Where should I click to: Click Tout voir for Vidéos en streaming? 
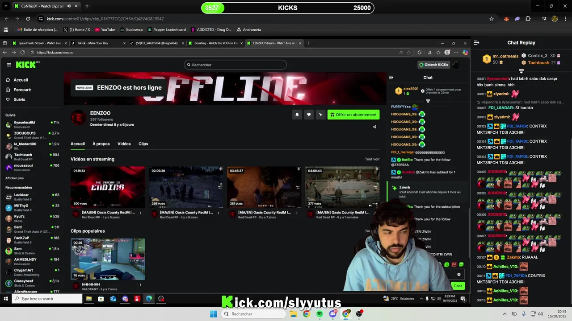point(372,159)
